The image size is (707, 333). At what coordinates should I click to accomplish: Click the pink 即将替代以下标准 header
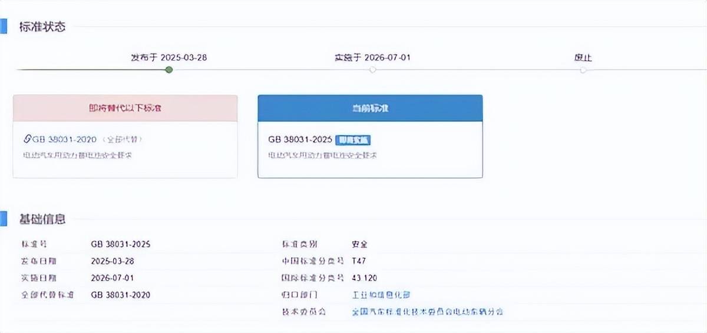pos(125,108)
